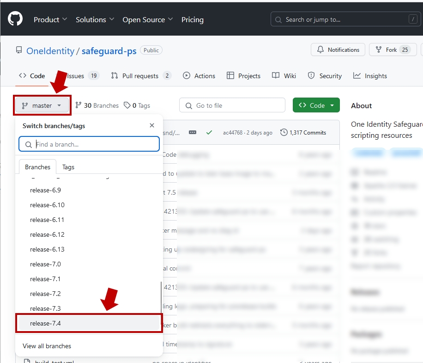This screenshot has height=363, width=423.
Task: Click the About heading
Action: click(361, 105)
